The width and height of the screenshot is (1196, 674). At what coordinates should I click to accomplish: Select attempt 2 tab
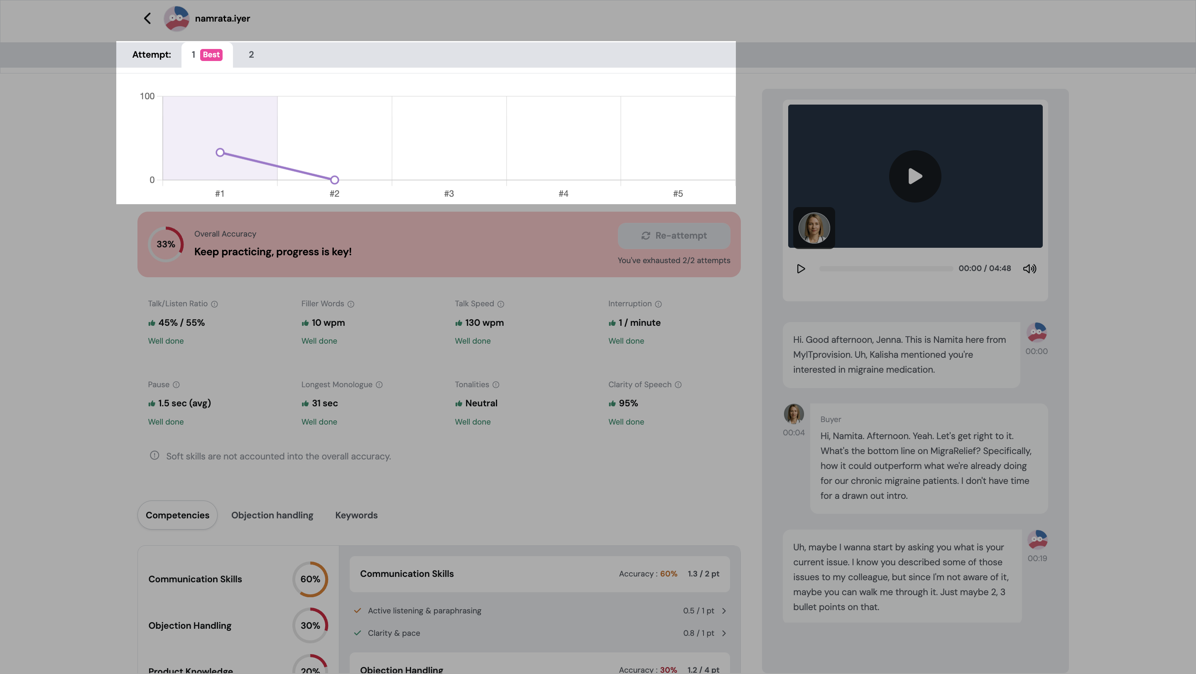click(x=251, y=55)
